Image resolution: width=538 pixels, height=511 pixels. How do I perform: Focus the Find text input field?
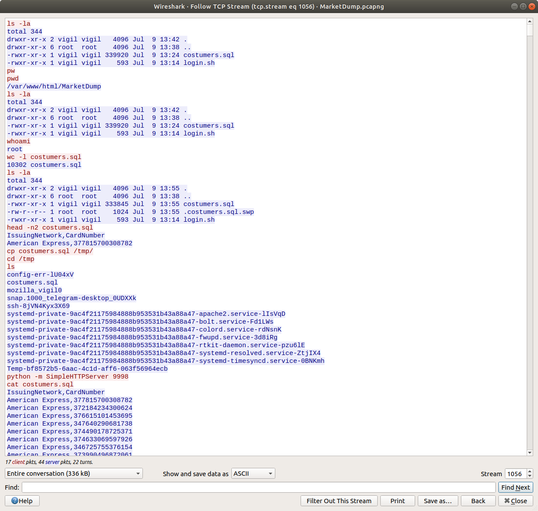pyautogui.click(x=258, y=487)
